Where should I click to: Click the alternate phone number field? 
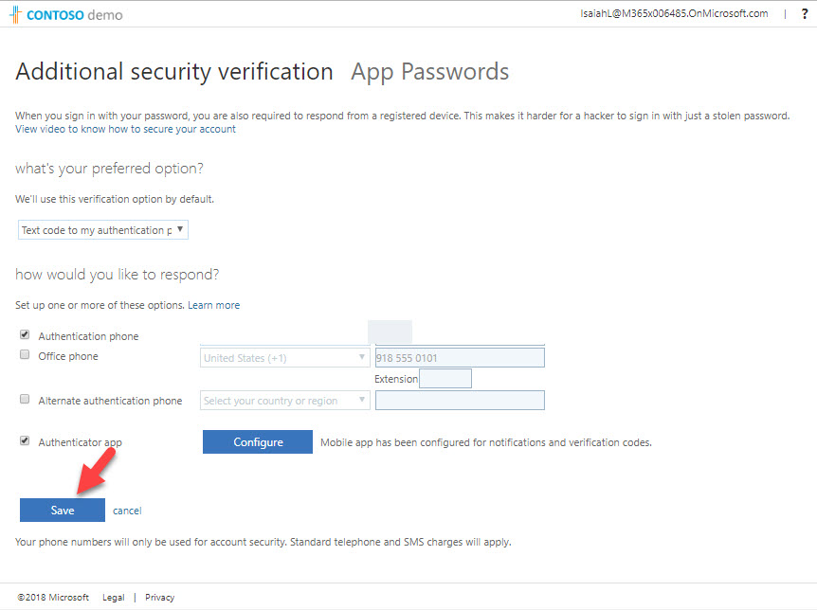pos(460,401)
